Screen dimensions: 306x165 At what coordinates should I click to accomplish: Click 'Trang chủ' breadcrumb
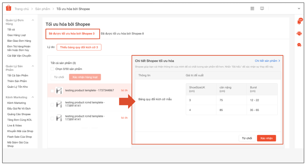tap(22, 9)
